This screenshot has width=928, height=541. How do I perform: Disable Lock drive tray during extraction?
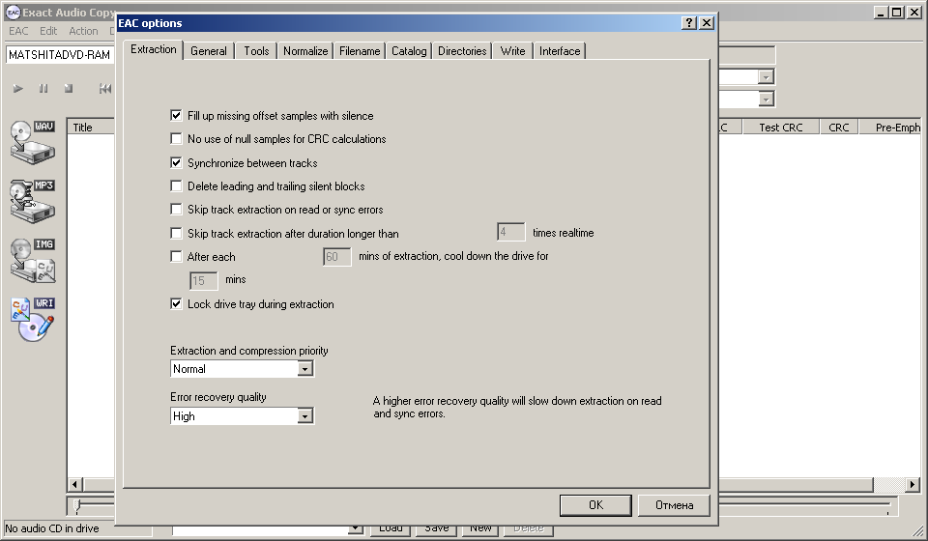click(176, 303)
